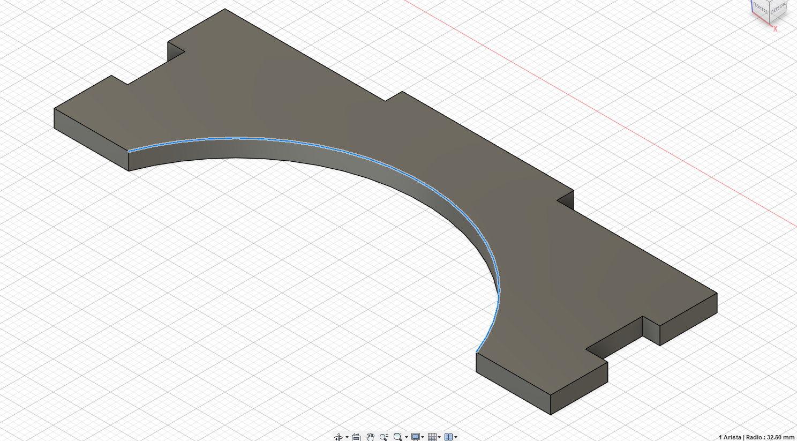Activate the Pan hand tool
797x441 pixels.
pos(370,437)
